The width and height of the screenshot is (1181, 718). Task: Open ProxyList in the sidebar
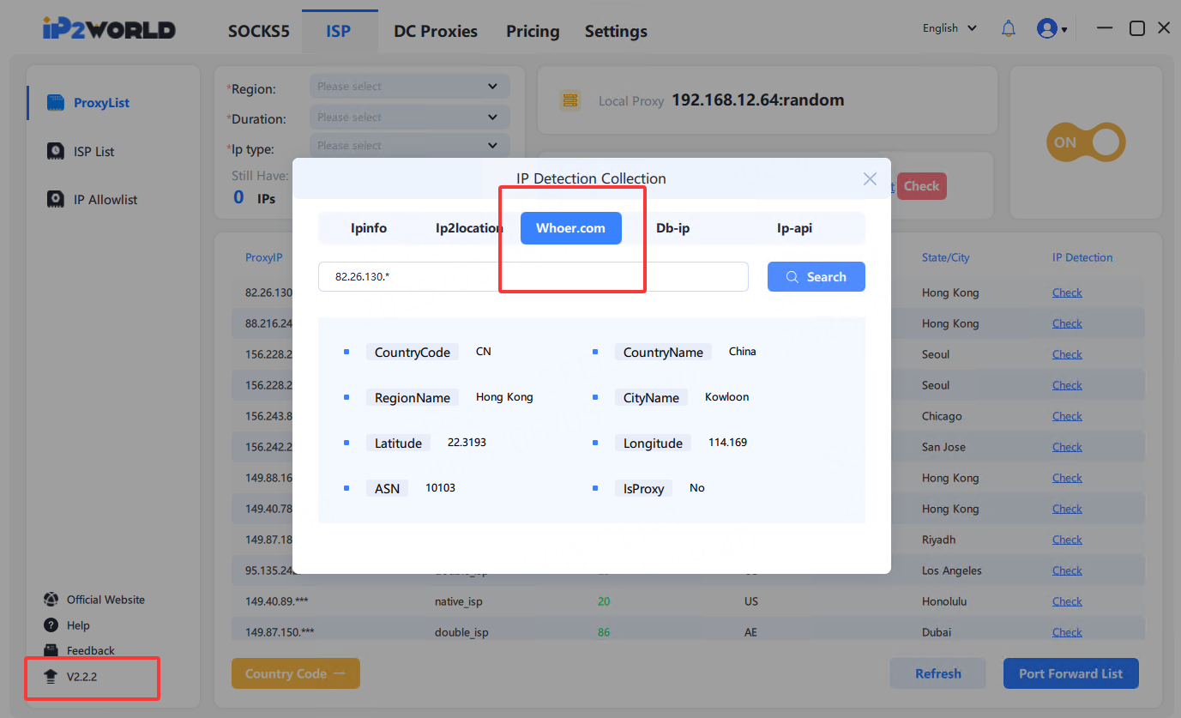click(x=101, y=103)
